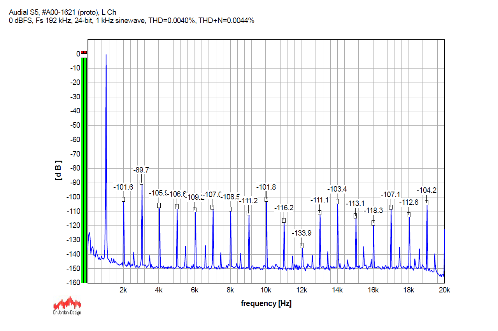Click the Dr-Jordan-Design logo
498x331 pixels.
click(67, 305)
